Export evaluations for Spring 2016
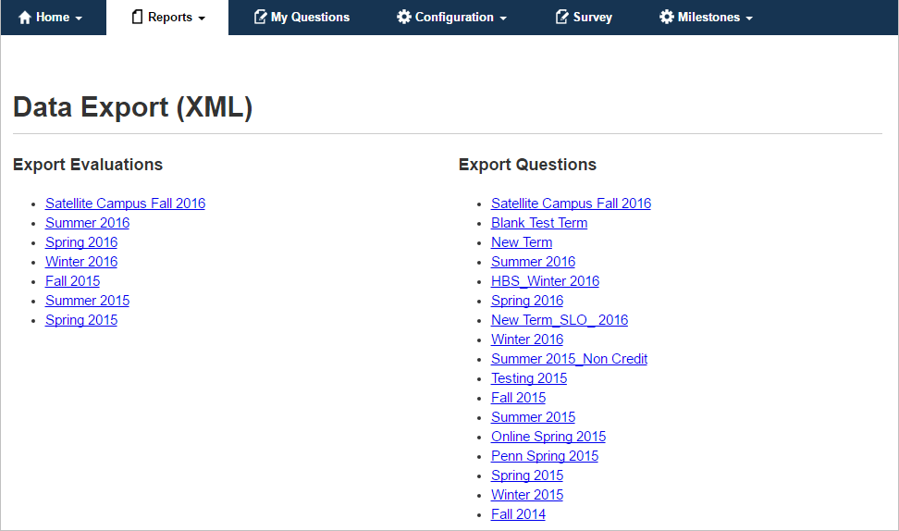 click(x=81, y=242)
